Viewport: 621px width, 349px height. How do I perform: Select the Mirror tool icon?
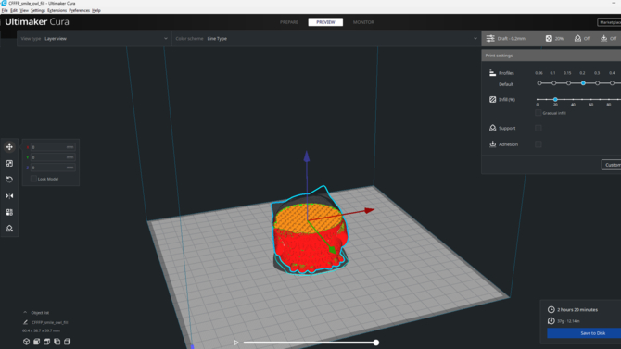[x=9, y=196]
